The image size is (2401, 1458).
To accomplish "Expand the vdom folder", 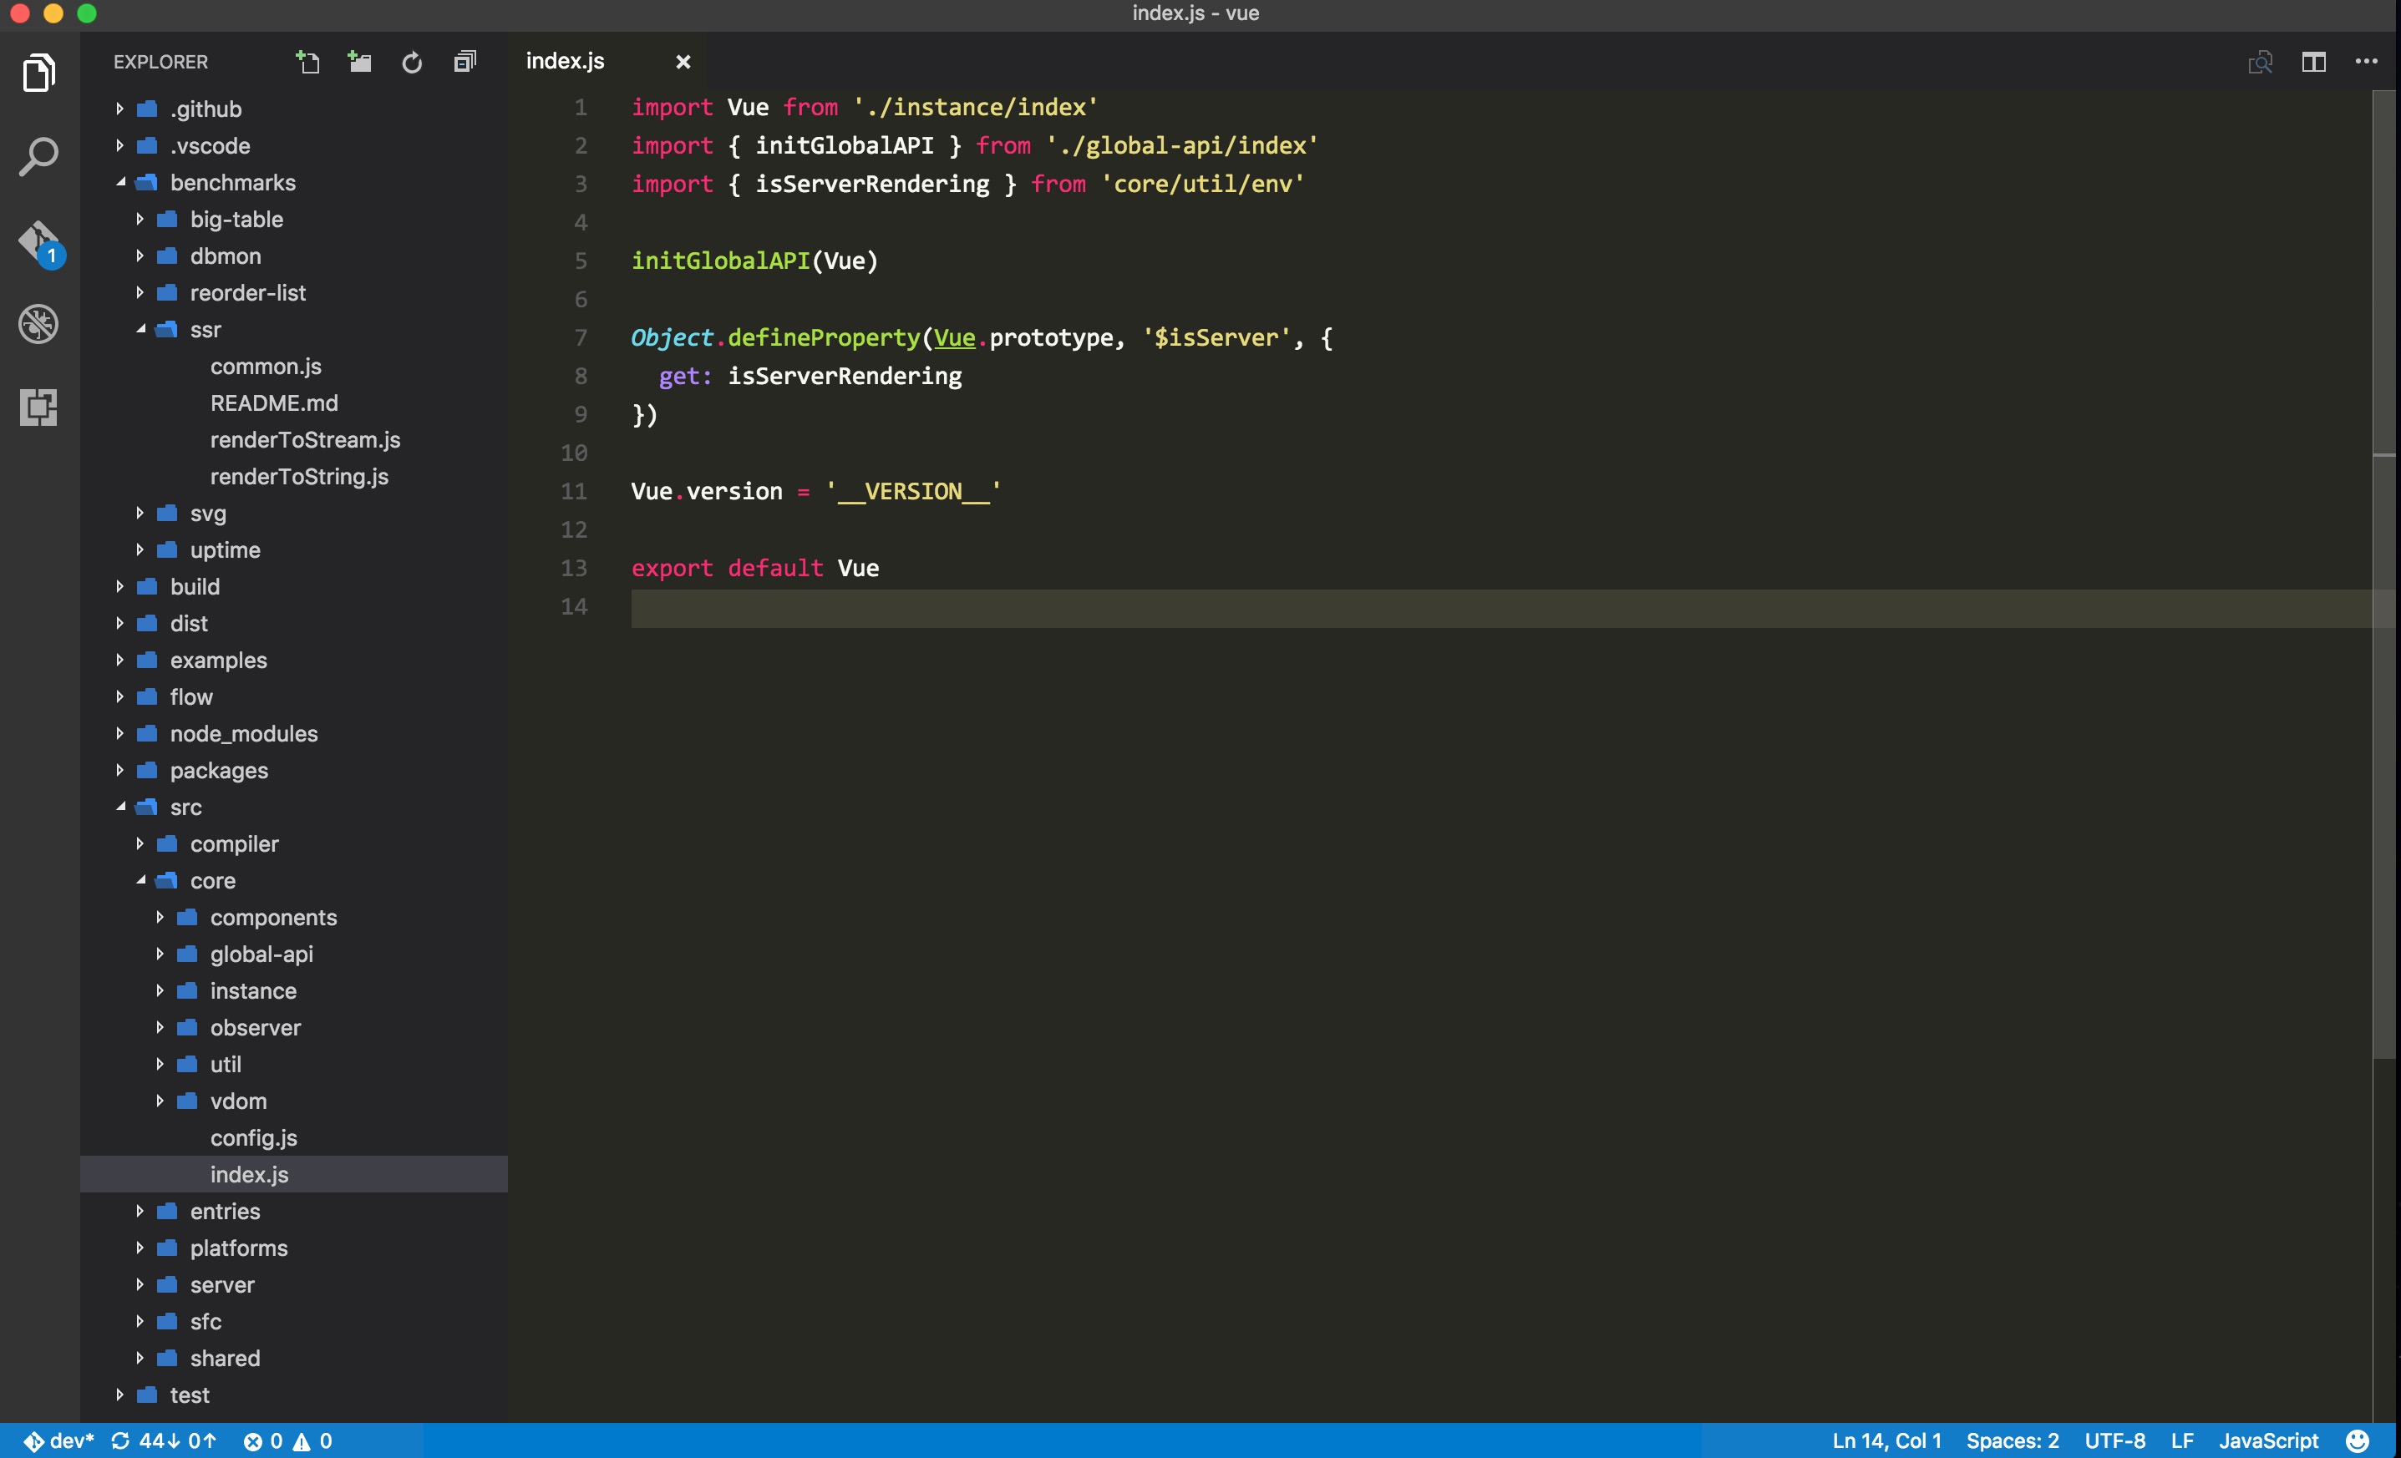I will [293, 1101].
